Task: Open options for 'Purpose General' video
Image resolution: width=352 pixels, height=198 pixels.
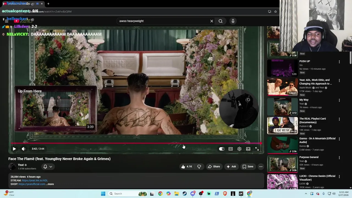Action: (339, 158)
